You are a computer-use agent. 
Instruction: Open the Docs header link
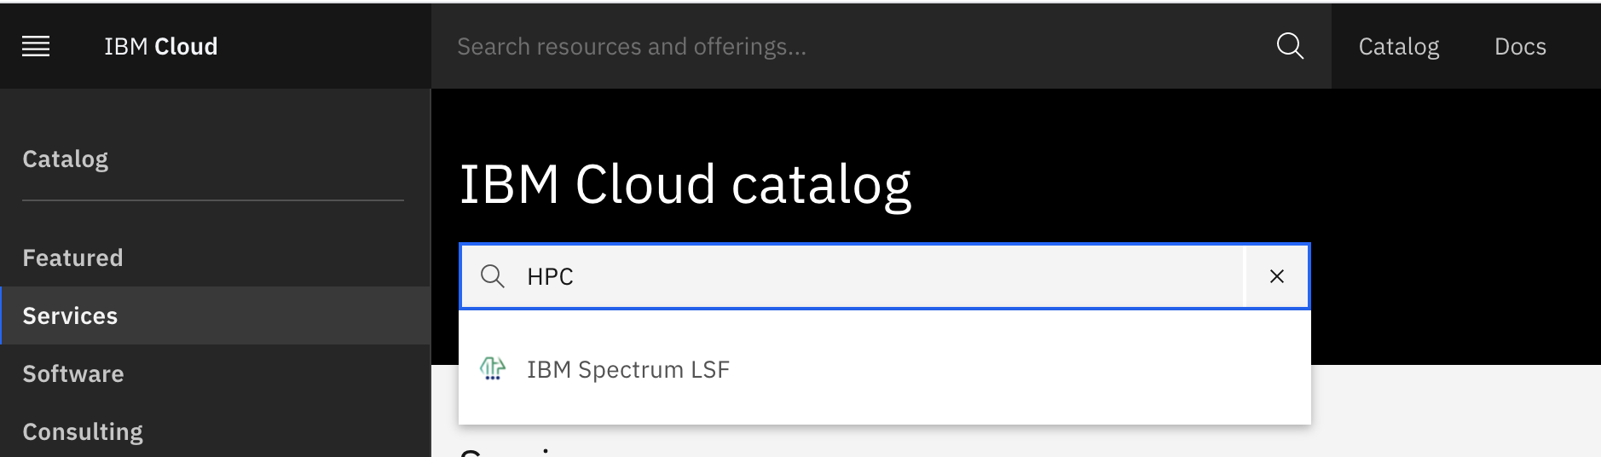(x=1520, y=46)
